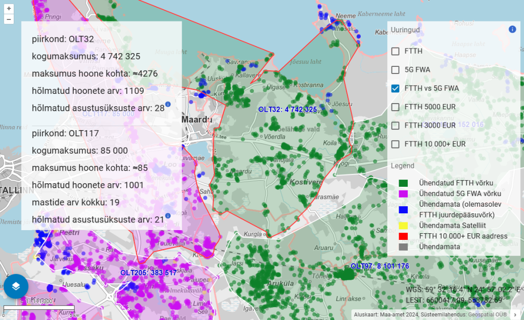This screenshot has height=320, width=524.
Task: Click the OLT97: 8 101 176 map label
Action: (x=380, y=266)
